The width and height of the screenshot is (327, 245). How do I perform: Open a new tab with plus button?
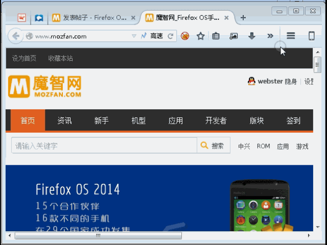coord(243,18)
